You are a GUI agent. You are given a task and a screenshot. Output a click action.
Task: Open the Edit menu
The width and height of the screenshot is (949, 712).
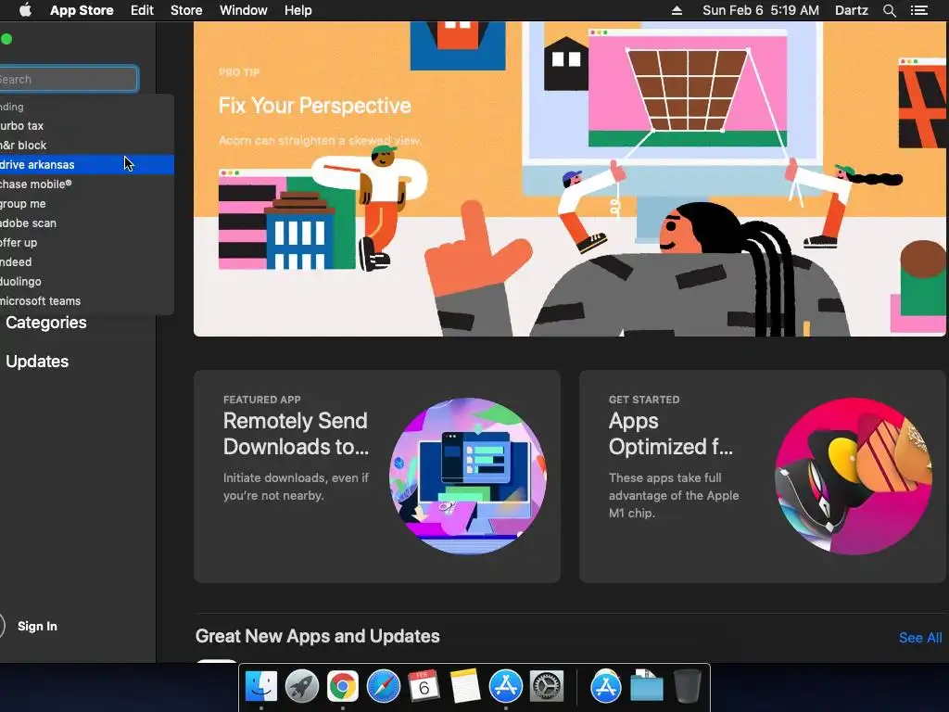tap(142, 10)
